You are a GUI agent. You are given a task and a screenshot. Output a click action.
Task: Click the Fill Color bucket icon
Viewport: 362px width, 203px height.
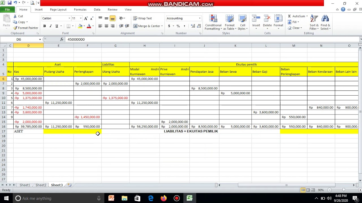(80, 26)
